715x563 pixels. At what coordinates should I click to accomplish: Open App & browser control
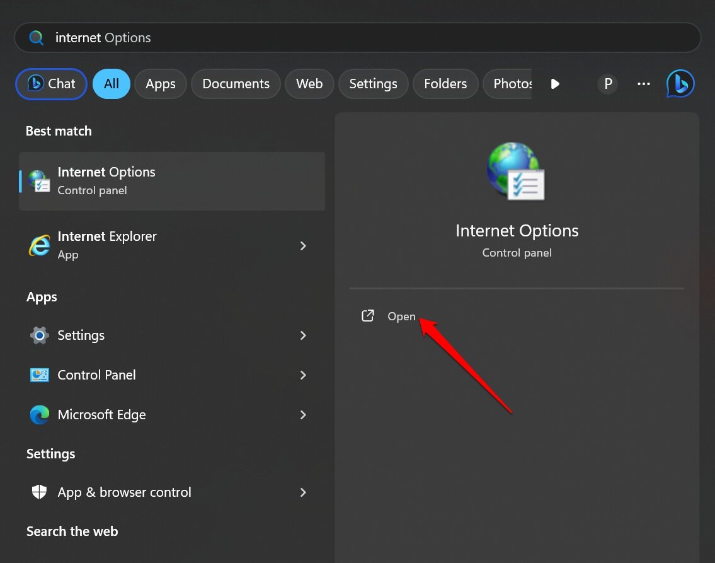click(124, 492)
